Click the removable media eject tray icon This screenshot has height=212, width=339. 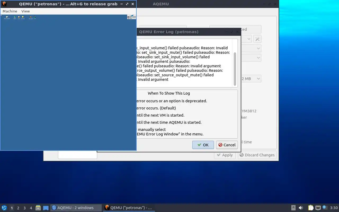click(293, 208)
